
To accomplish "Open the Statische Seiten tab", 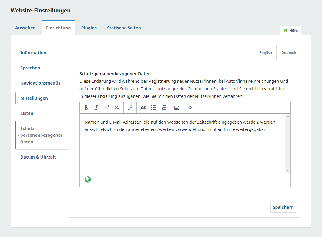I will coord(124,28).
